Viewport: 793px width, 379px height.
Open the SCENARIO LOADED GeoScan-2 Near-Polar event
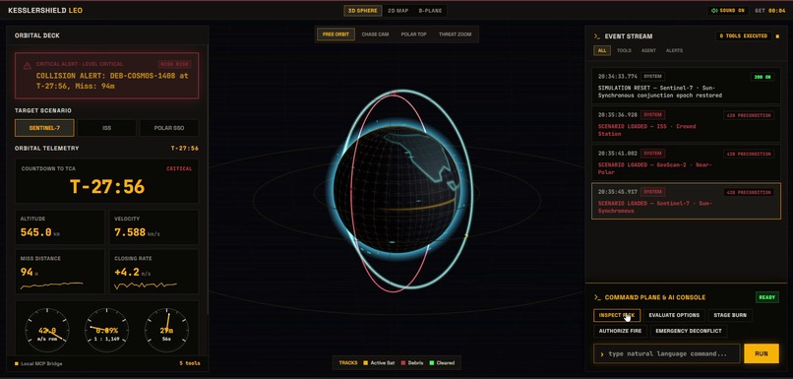(x=686, y=162)
